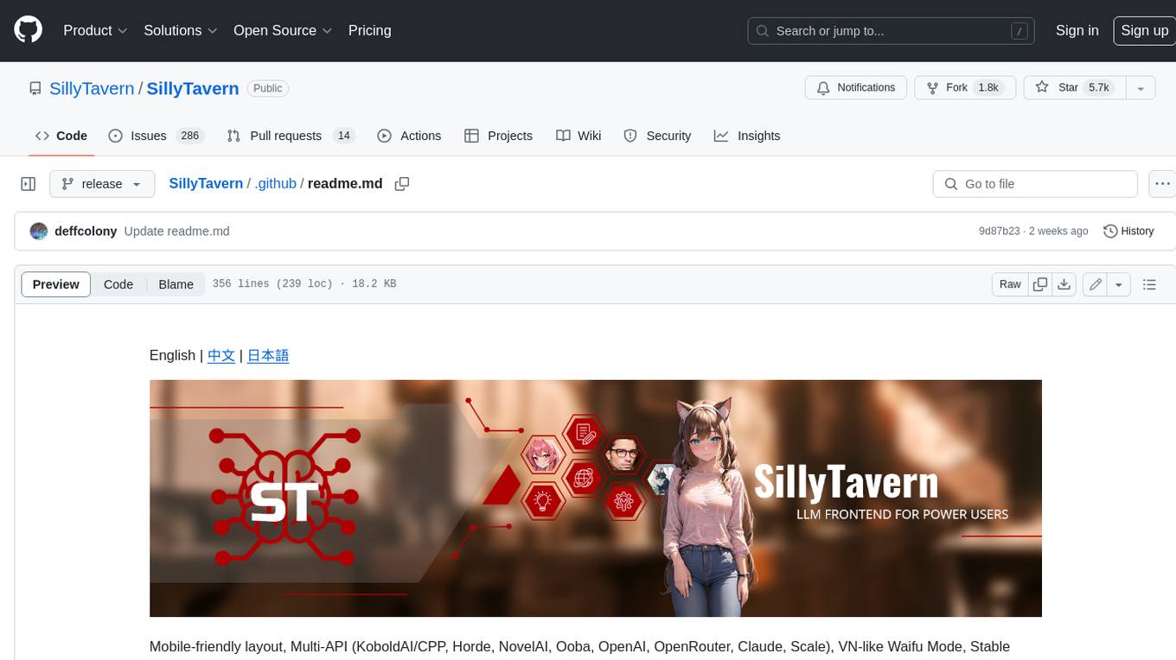Open the more file actions ellipsis

pyautogui.click(x=1162, y=184)
